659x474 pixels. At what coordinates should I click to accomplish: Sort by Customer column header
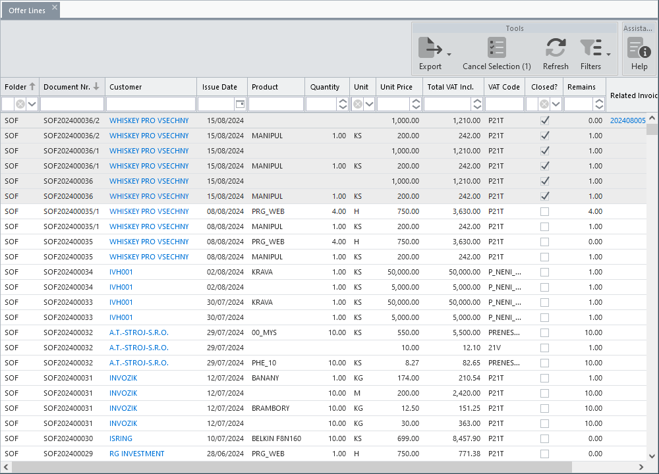(x=151, y=87)
